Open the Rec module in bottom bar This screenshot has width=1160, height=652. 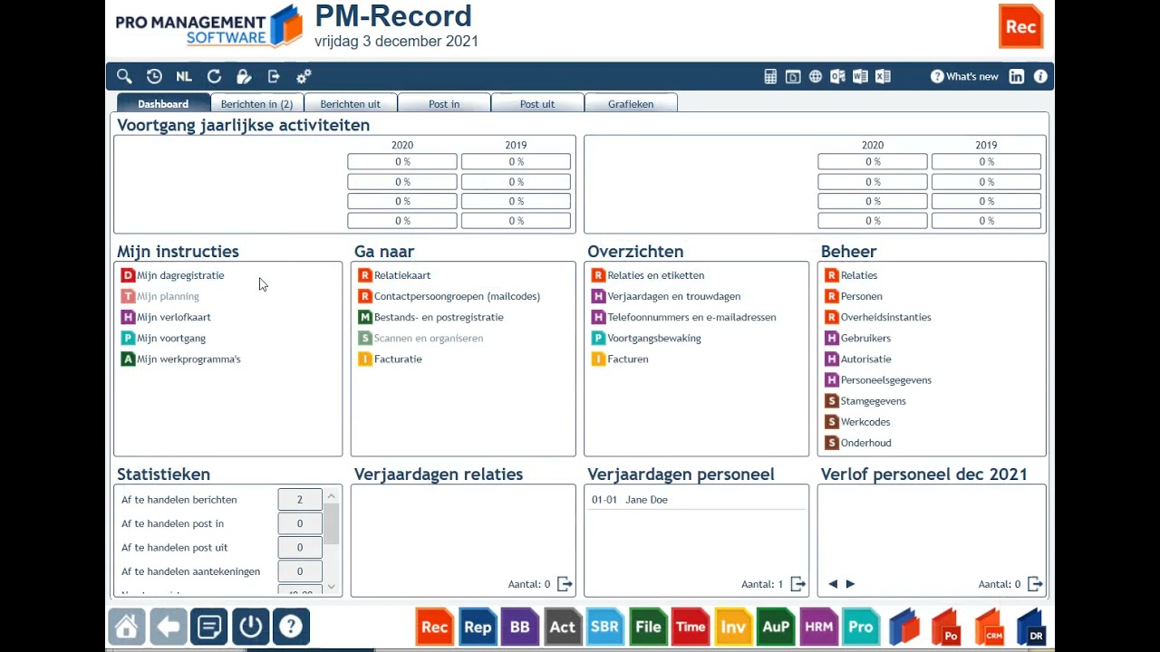coord(435,627)
